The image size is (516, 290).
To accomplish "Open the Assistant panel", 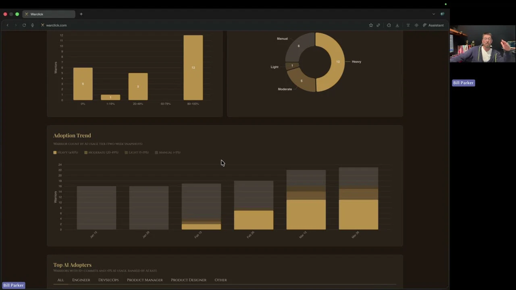I will 433,25.
